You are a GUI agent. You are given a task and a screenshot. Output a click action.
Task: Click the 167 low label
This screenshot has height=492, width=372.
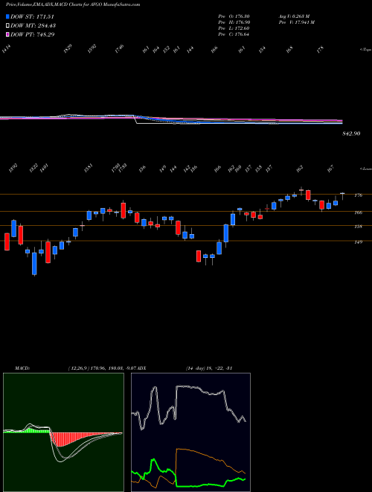pos(330,168)
